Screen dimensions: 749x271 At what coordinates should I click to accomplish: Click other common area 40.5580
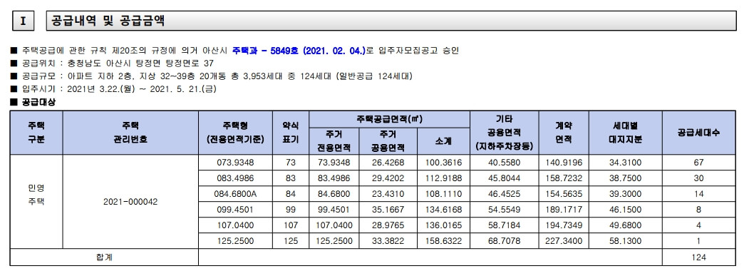point(505,163)
